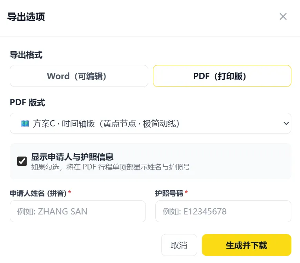Click the yellow 生成并下载 button
The height and width of the screenshot is (263, 300).
click(246, 245)
